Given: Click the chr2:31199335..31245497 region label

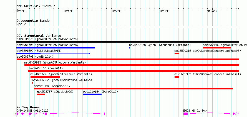Looking at the screenshot, I should pos(36,6).
